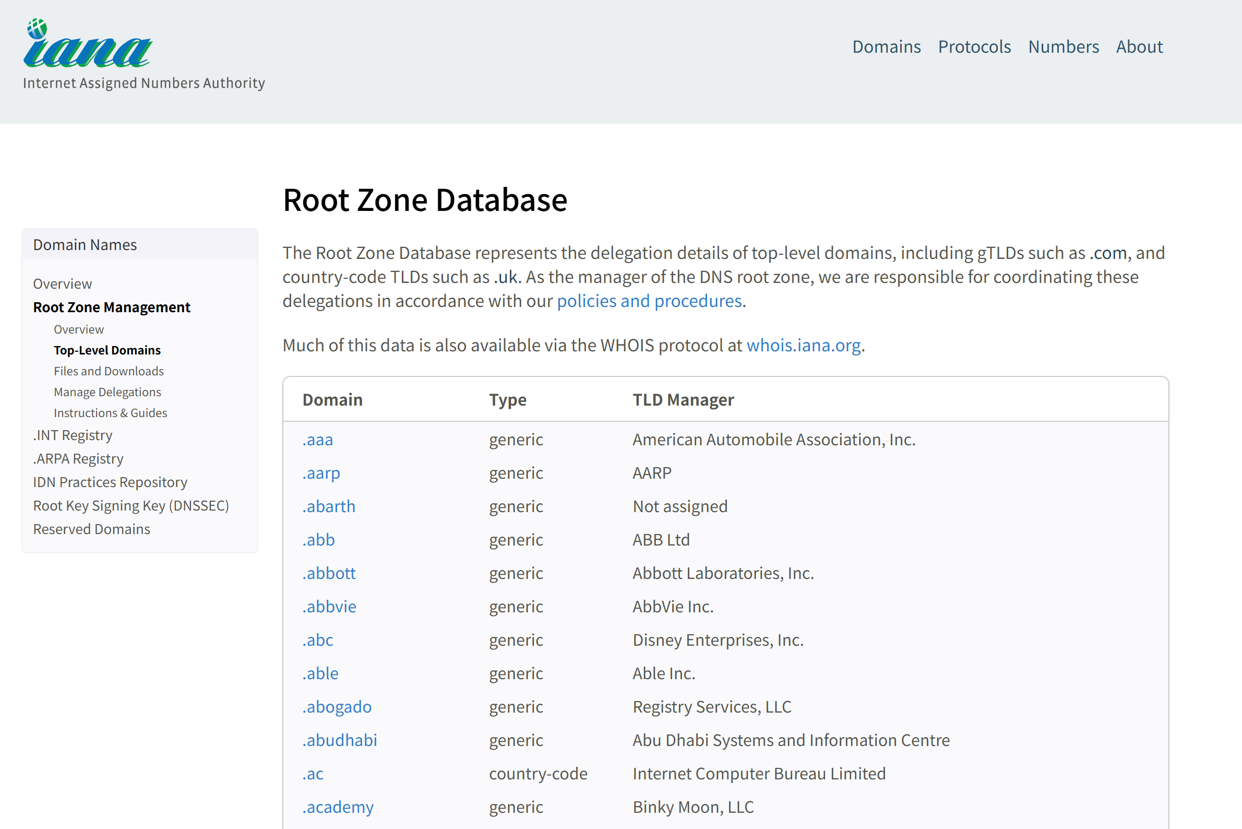Click the 'Abbott Laboratories, Inc.' cell
This screenshot has height=829, width=1242.
pos(723,573)
